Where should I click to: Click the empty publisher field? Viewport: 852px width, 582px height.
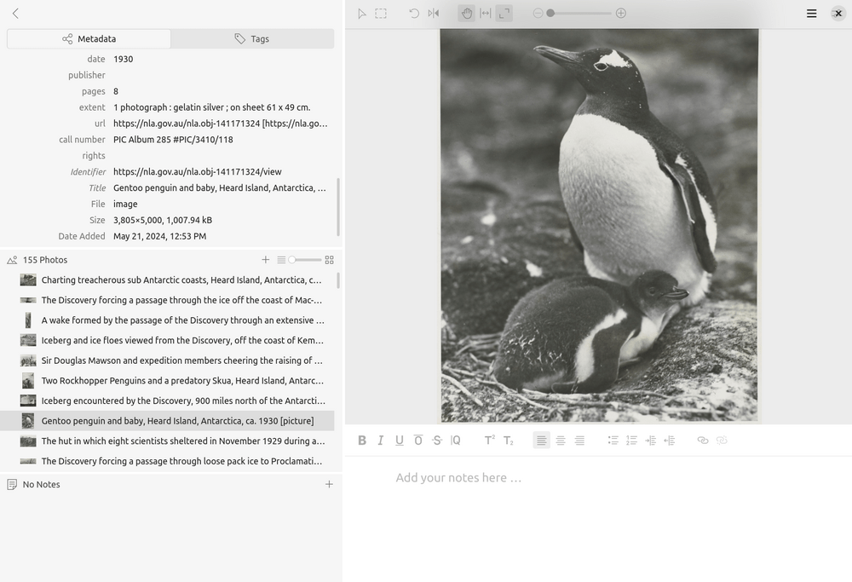coord(220,75)
